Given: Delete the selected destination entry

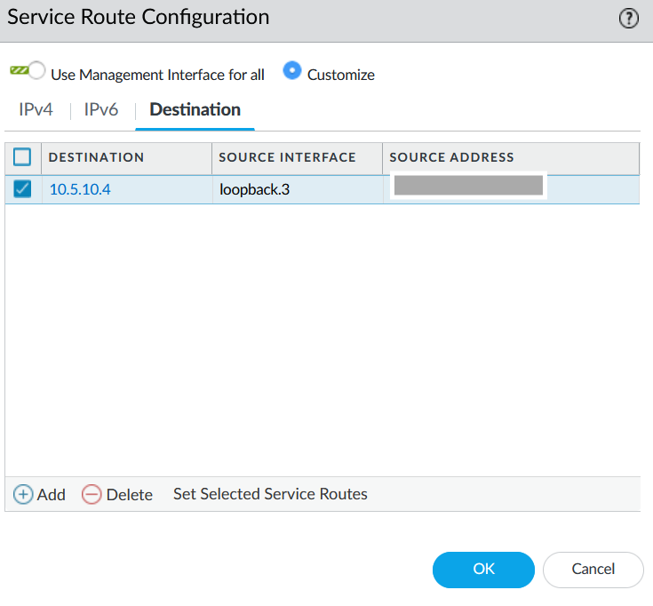Looking at the screenshot, I should point(117,494).
